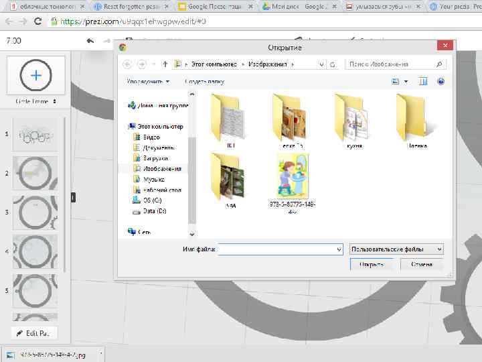Select 'Домашняя группа' in navigation tree

coord(158,106)
